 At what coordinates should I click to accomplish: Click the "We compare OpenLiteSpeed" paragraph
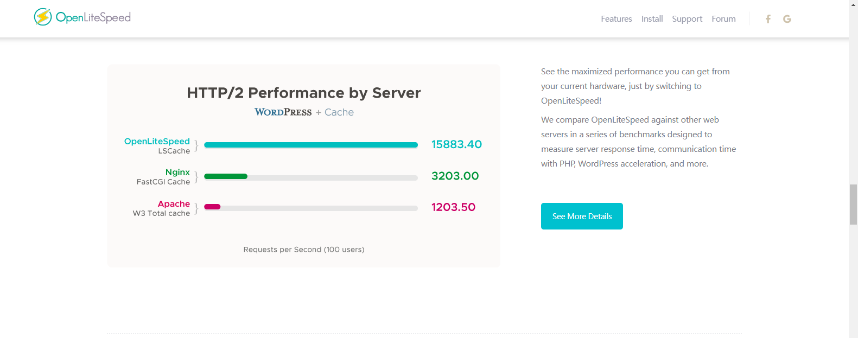tap(639, 142)
